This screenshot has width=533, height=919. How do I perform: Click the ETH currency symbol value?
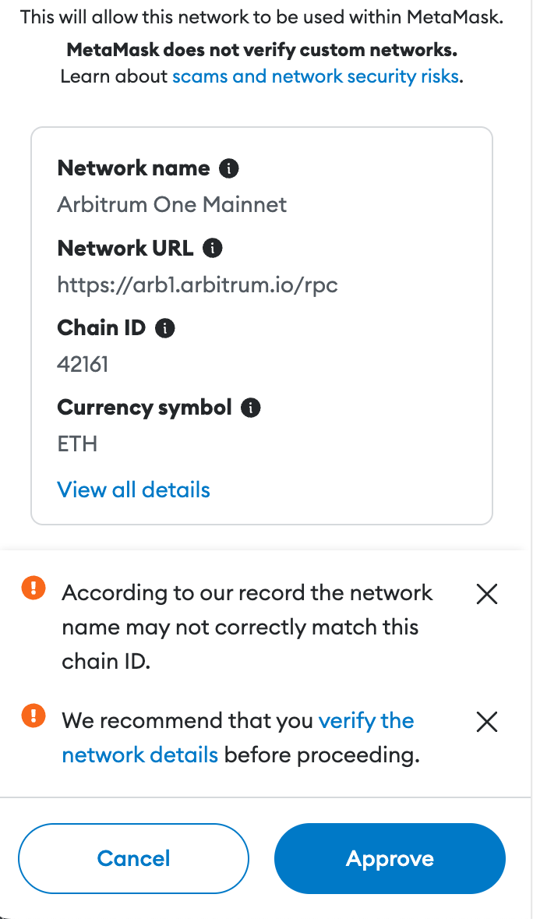(x=77, y=445)
